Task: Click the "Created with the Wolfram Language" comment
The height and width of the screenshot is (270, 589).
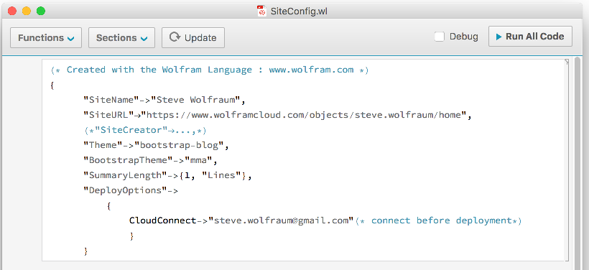Action: tap(210, 70)
